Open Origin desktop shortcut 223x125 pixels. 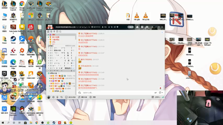tap(22, 52)
